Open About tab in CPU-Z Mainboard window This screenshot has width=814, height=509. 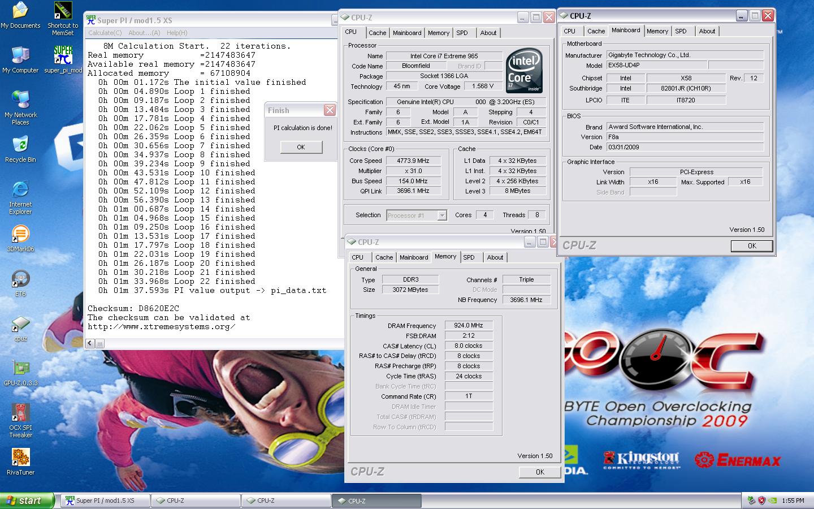tap(707, 31)
